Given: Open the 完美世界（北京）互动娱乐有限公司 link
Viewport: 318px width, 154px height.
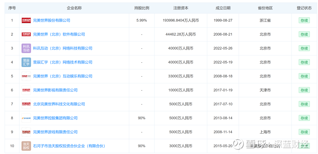Looking at the screenshot, I should [63, 76].
